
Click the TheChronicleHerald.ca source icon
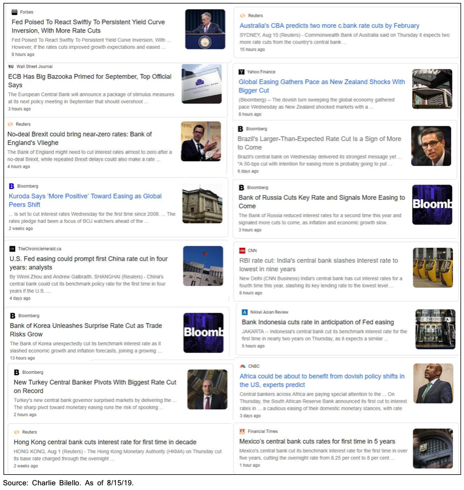click(12, 248)
